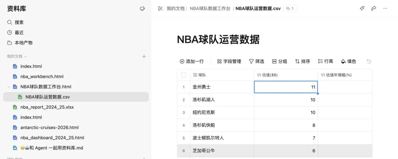
Task: Click row number 1 of the table
Action: pyautogui.click(x=184, y=87)
